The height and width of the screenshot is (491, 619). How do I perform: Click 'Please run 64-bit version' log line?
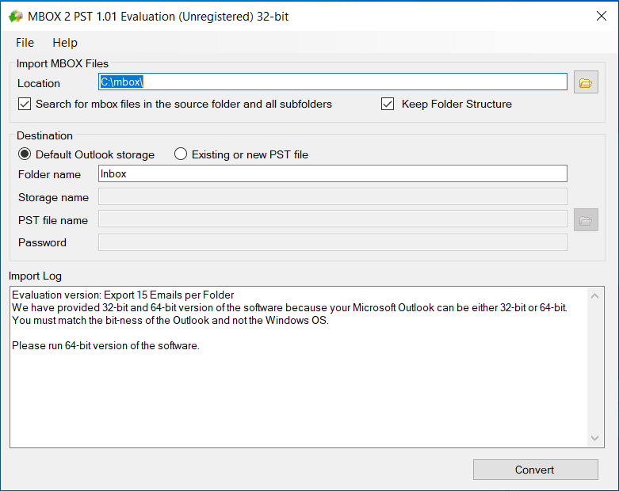[x=105, y=345]
